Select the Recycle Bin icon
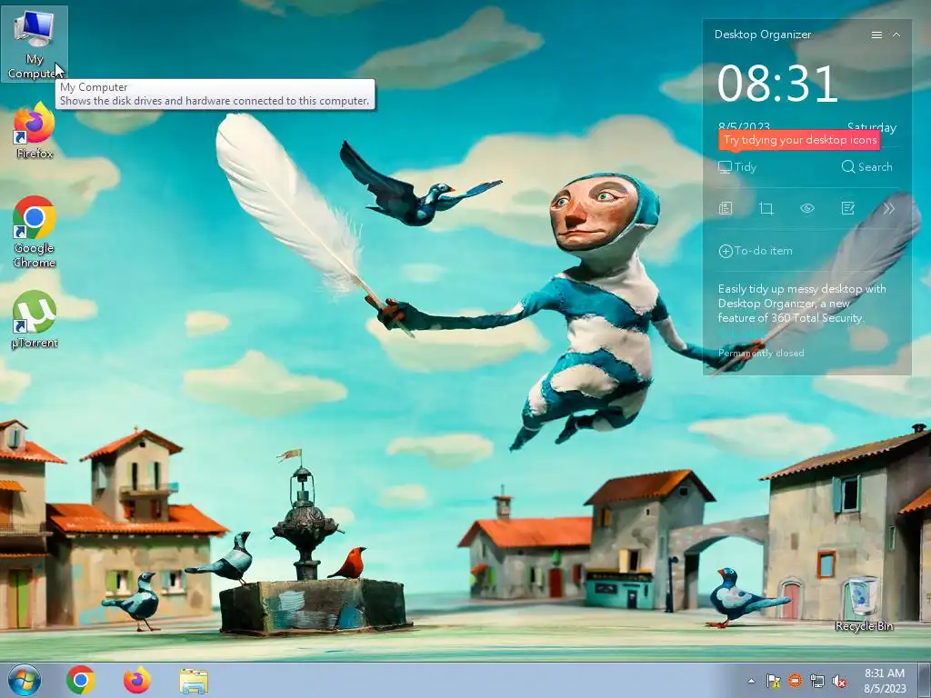The width and height of the screenshot is (931, 698). 864,604
